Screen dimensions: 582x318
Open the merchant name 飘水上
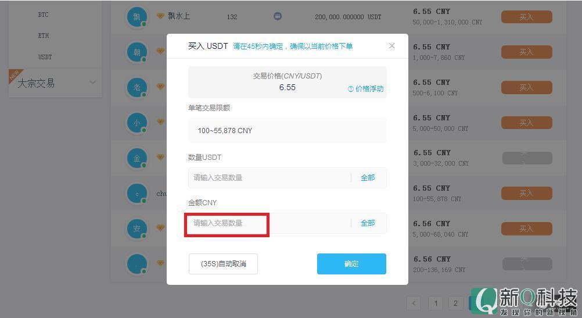coord(179,16)
